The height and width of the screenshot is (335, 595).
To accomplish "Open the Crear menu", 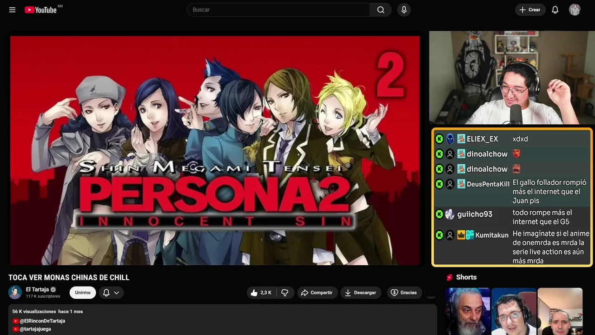I will pyautogui.click(x=530, y=10).
